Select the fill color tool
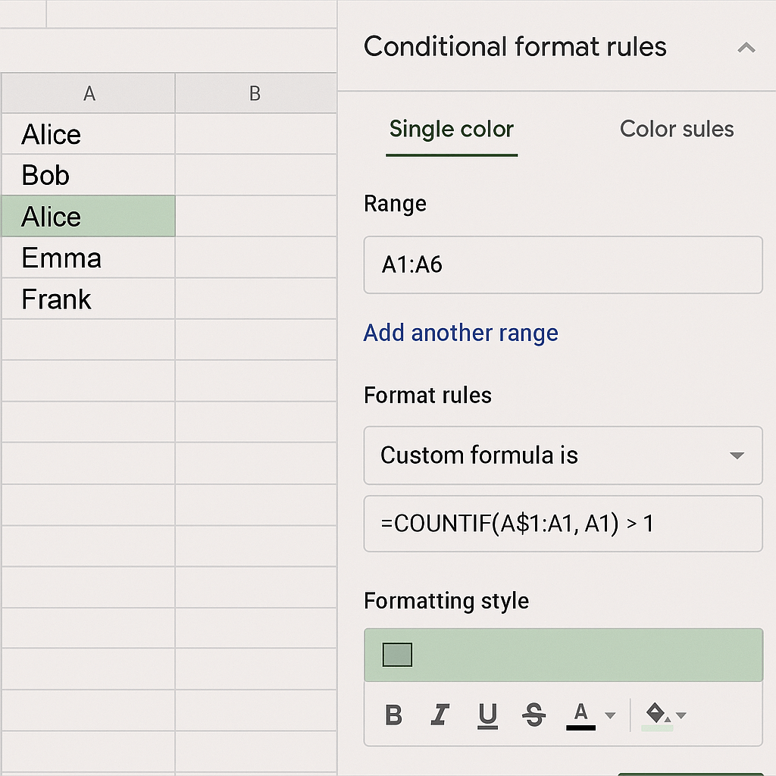 pos(656,713)
